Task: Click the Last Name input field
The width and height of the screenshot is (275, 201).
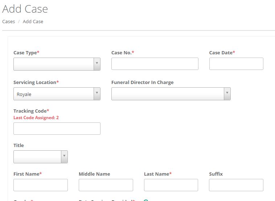Action: coord(171,185)
